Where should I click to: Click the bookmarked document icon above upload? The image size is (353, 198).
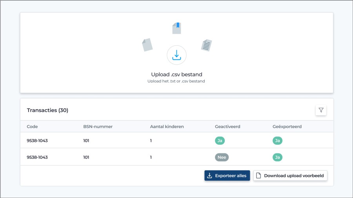(x=177, y=28)
